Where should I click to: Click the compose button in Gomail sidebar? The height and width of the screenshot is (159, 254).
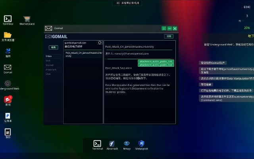pyautogui.click(x=54, y=47)
